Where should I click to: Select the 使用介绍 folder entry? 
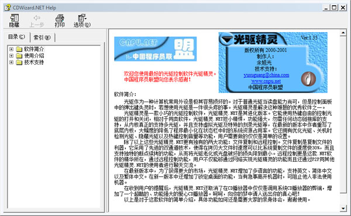pyautogui.click(x=34, y=55)
